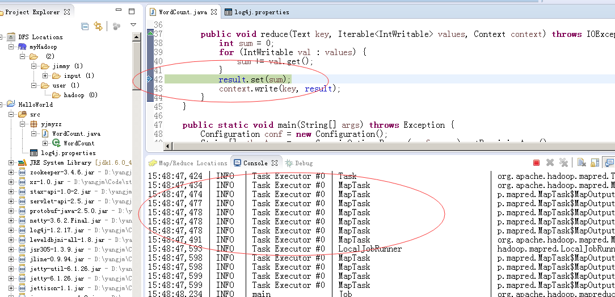Select jimmy (1) folder icon
The height and width of the screenshot is (297, 615).
[x=45, y=66]
